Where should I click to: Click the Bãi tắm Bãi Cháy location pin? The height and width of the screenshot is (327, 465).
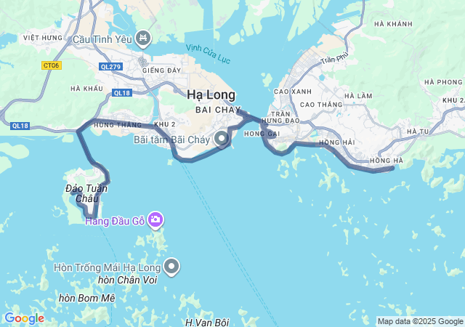pyautogui.click(x=221, y=139)
